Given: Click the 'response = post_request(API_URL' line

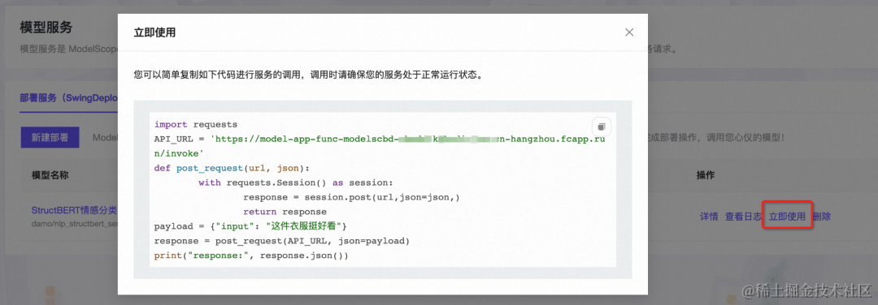Looking at the screenshot, I should tap(282, 241).
